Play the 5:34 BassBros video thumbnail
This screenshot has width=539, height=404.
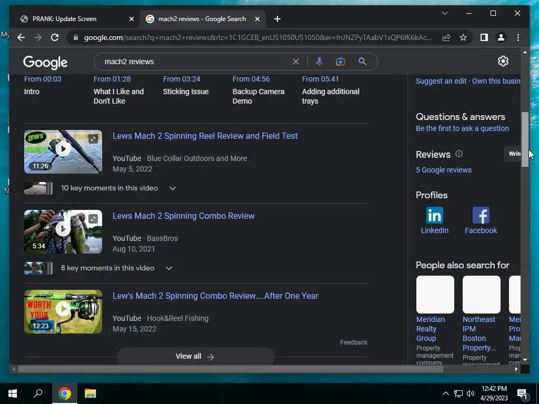tap(63, 231)
